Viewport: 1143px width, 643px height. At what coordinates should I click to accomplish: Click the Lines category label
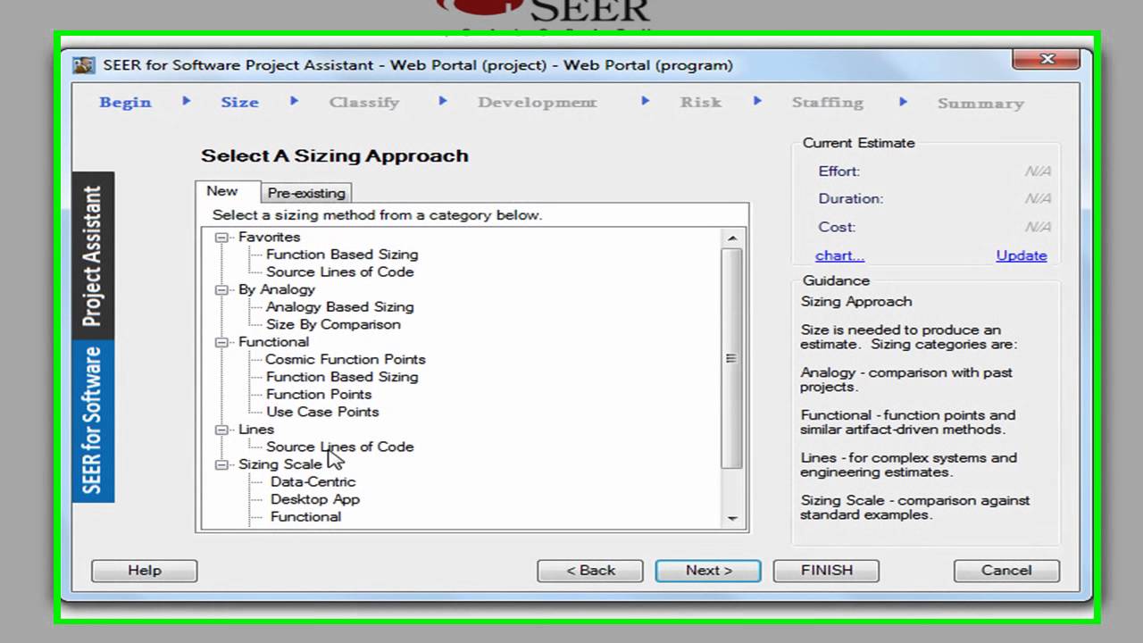coord(256,429)
